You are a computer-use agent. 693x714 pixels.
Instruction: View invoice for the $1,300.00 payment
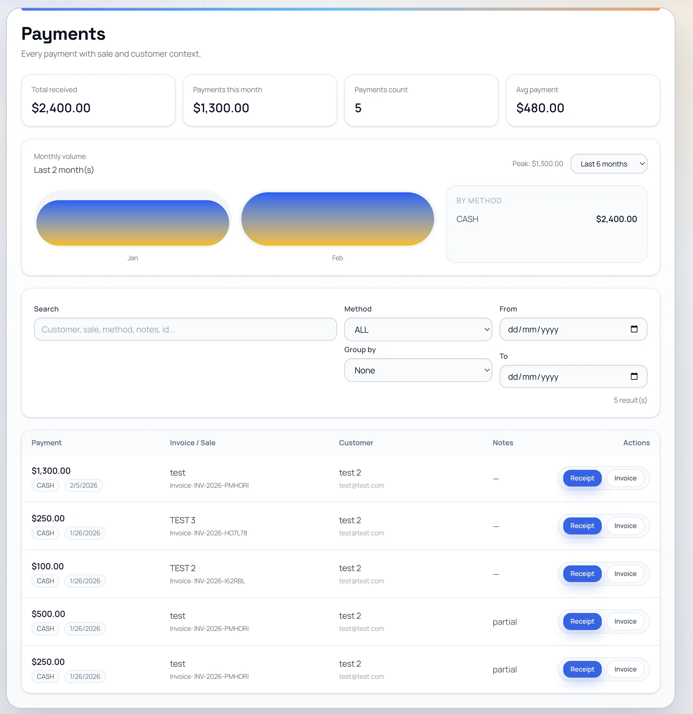click(x=625, y=478)
